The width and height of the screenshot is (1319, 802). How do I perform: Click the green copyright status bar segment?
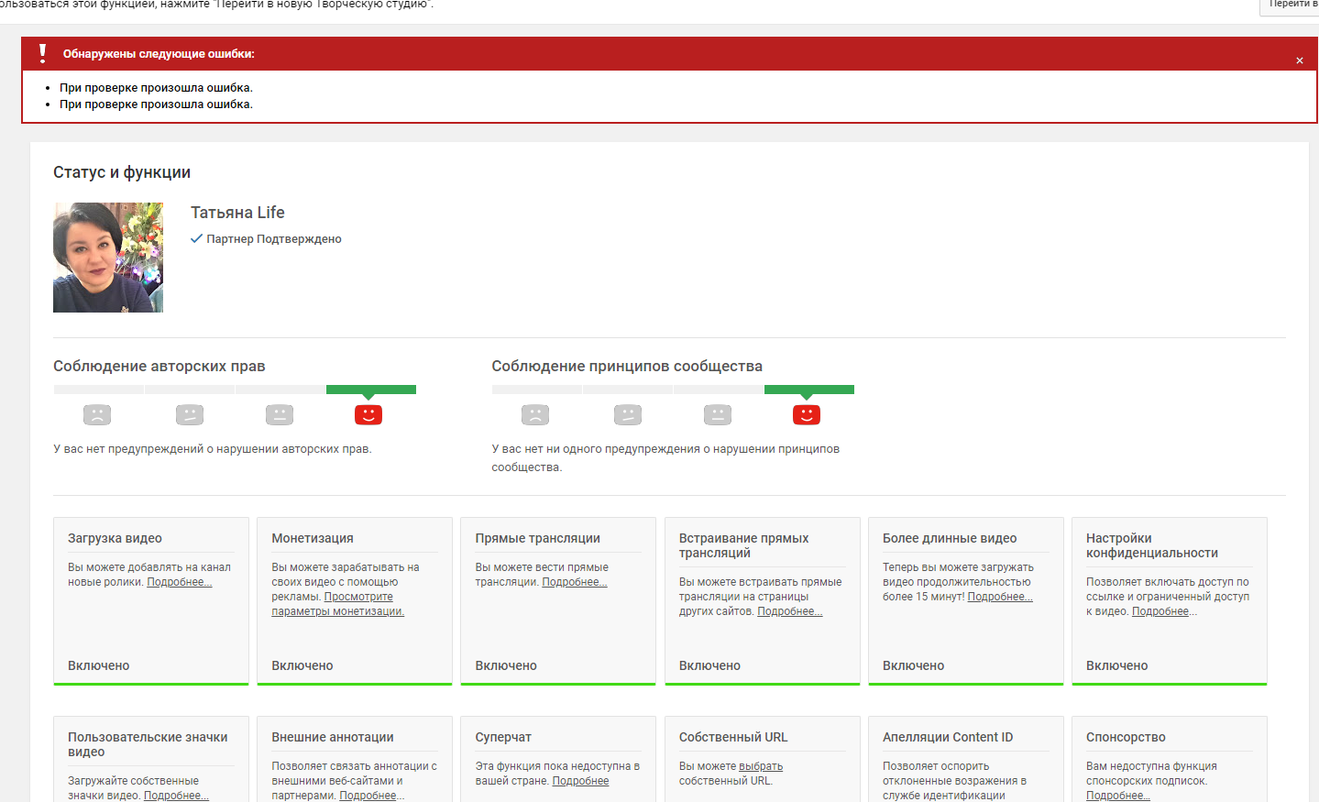pyautogui.click(x=371, y=390)
